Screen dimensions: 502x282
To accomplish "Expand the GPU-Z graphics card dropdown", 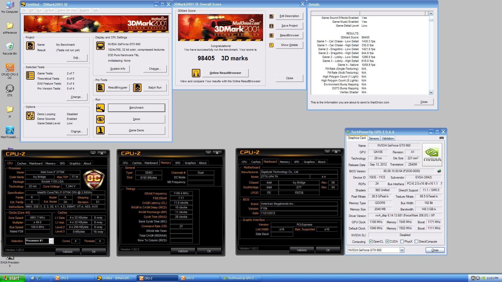I will pyautogui.click(x=402, y=250).
